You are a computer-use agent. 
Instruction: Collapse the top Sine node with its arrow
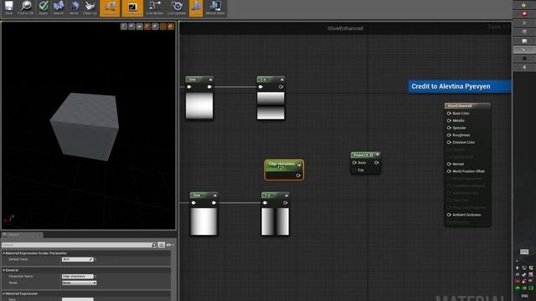pyautogui.click(x=210, y=79)
